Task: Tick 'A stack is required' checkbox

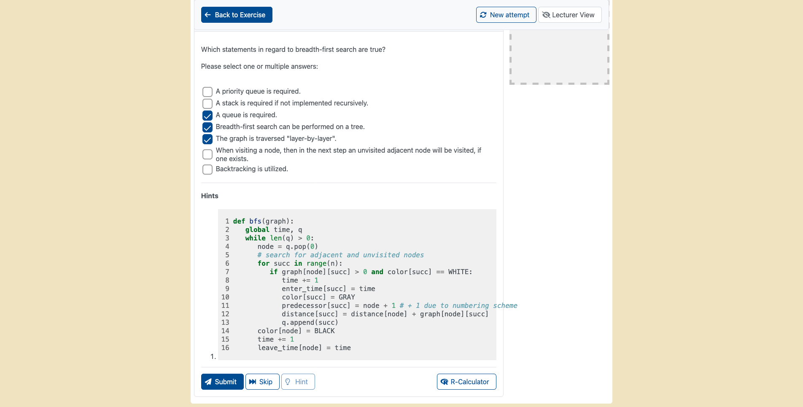Action: [x=207, y=104]
